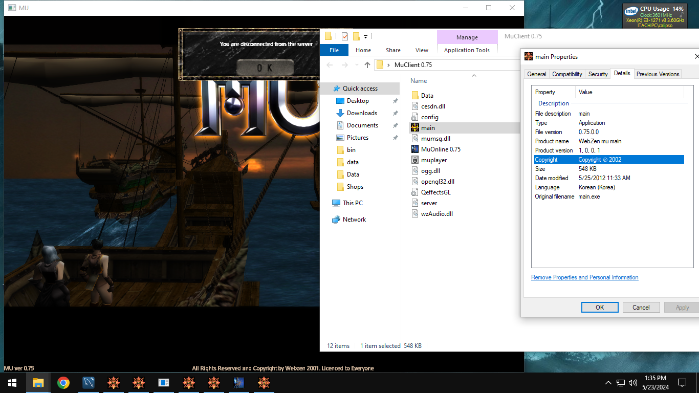Image resolution: width=699 pixels, height=393 pixels.
Task: Select the Data folder icon in the file list
Action: click(416, 96)
